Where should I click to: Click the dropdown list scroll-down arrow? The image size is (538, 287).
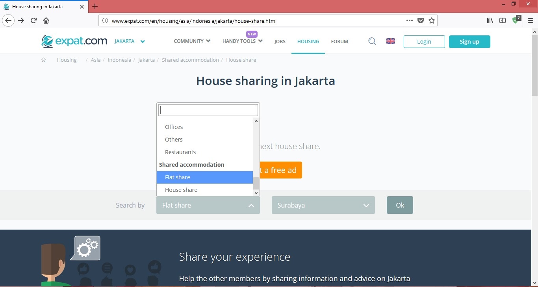(256, 193)
